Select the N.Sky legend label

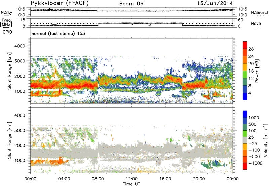(x=6, y=12)
